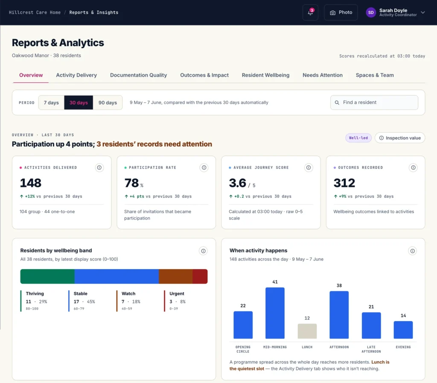The width and height of the screenshot is (437, 383).
Task: Click the search magnifier icon
Action: click(337, 102)
